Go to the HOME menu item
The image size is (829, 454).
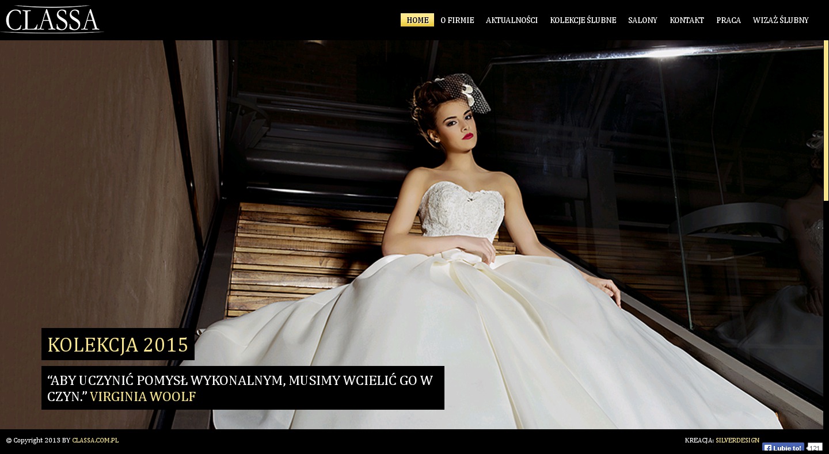417,20
